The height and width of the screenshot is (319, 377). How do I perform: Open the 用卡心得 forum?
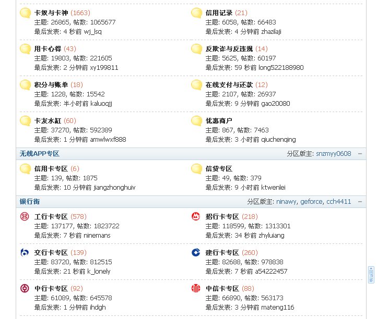[48, 48]
